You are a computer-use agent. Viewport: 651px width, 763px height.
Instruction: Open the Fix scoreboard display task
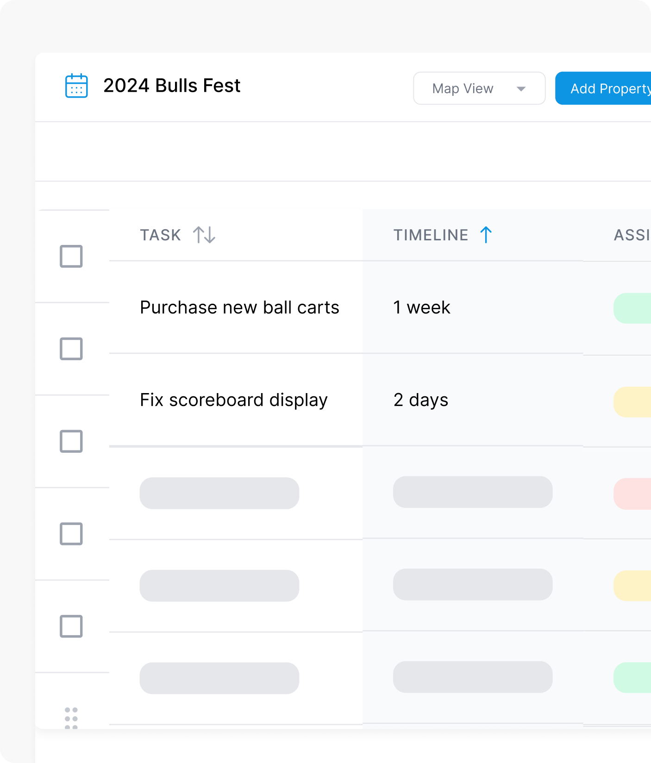pyautogui.click(x=234, y=400)
